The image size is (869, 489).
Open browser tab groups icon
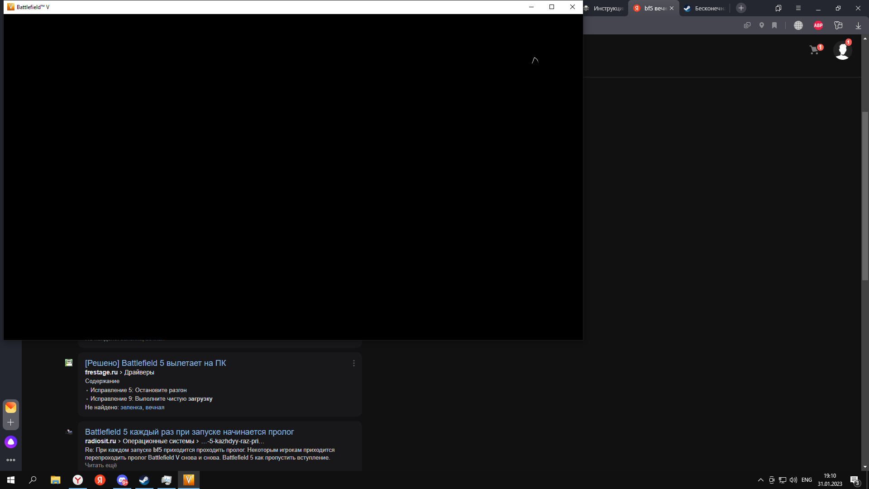[778, 8]
